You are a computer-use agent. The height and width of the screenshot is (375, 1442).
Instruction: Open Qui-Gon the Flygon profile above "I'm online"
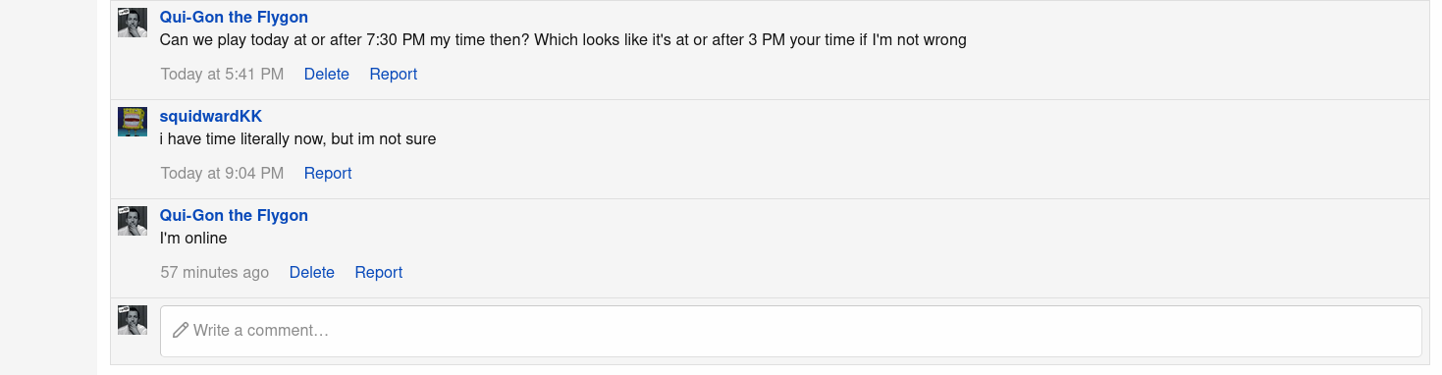point(234,215)
